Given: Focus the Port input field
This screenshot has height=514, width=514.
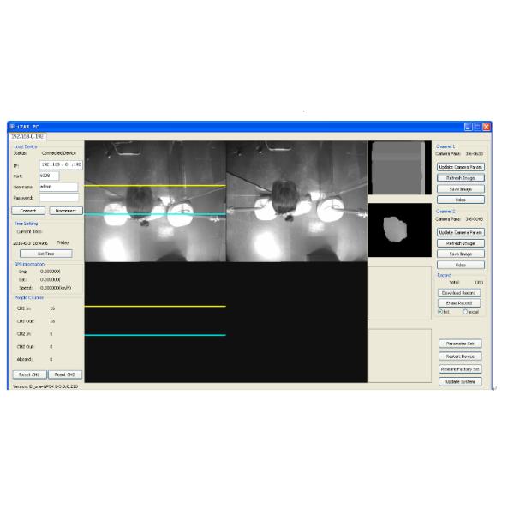Looking at the screenshot, I should point(50,176).
